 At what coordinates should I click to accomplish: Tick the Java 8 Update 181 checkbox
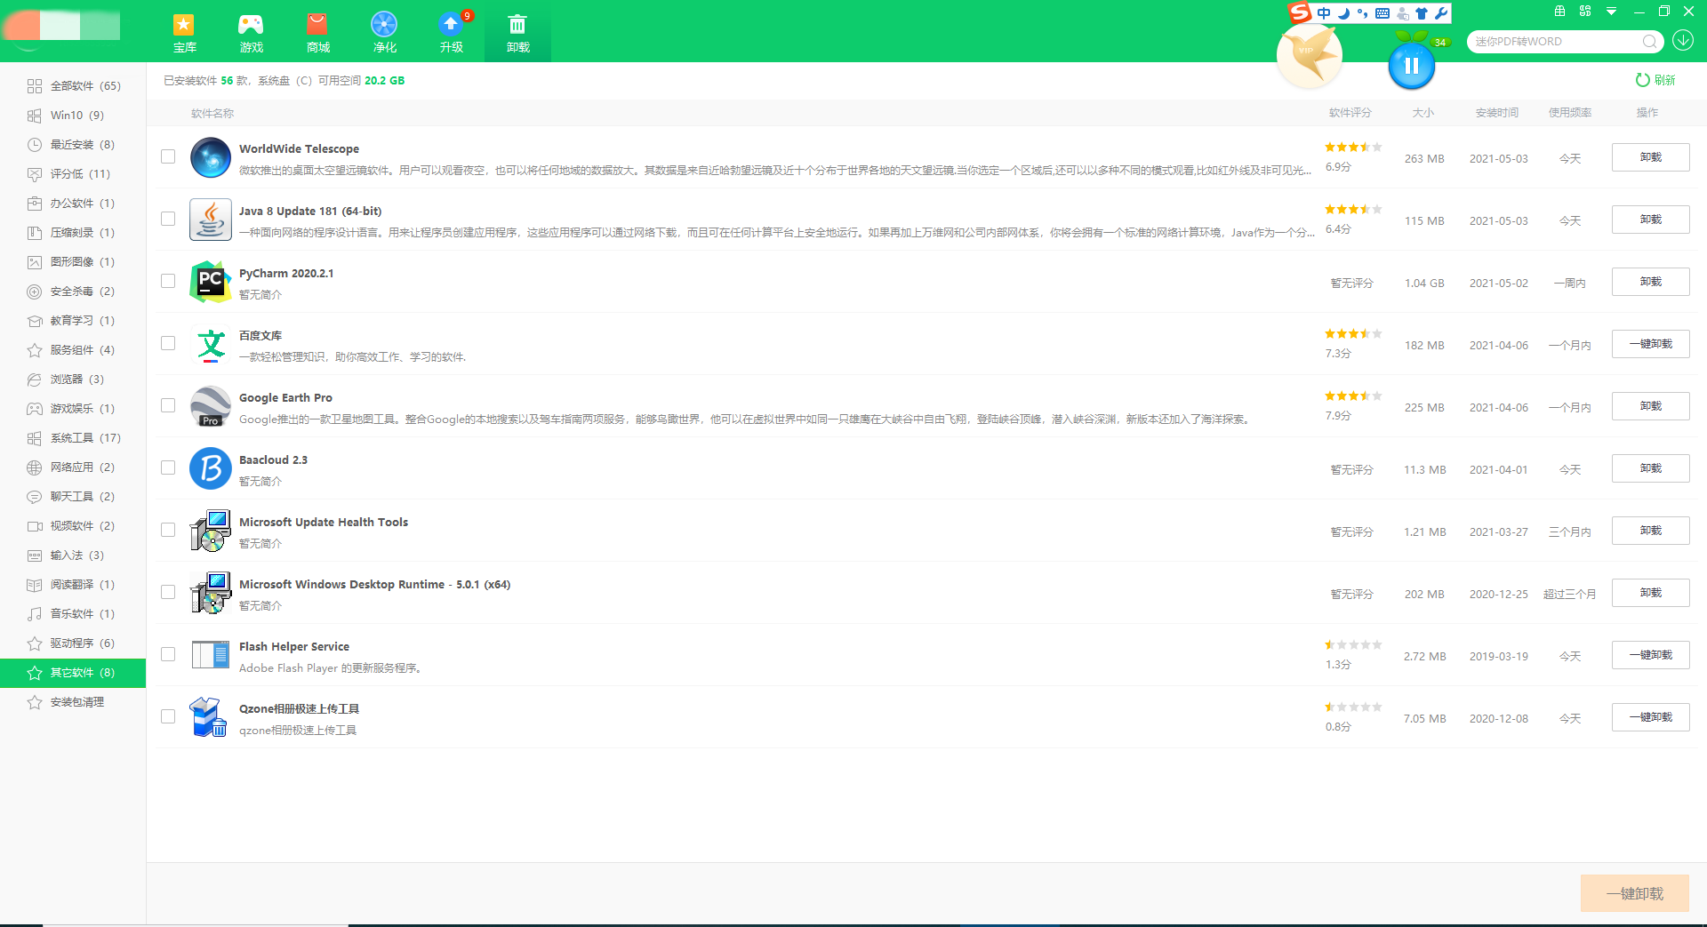pyautogui.click(x=168, y=219)
